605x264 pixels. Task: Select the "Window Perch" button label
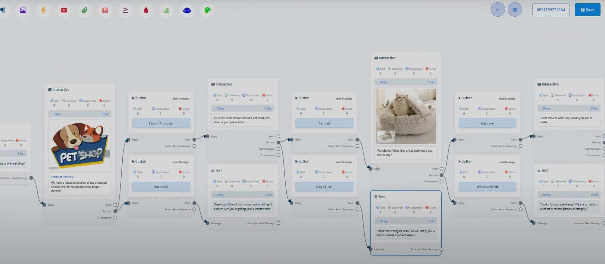point(487,187)
